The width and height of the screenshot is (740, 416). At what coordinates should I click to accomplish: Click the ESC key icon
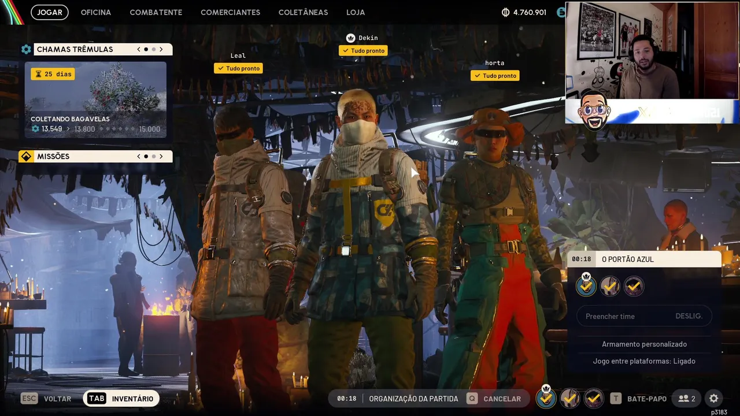(x=29, y=399)
